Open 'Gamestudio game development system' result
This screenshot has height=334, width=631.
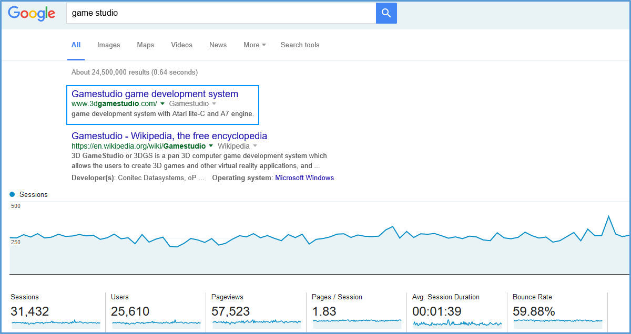point(155,94)
